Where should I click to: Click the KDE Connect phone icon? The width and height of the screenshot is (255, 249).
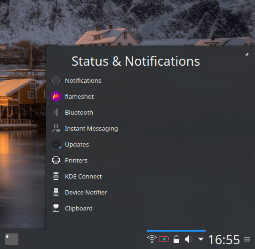click(x=56, y=176)
